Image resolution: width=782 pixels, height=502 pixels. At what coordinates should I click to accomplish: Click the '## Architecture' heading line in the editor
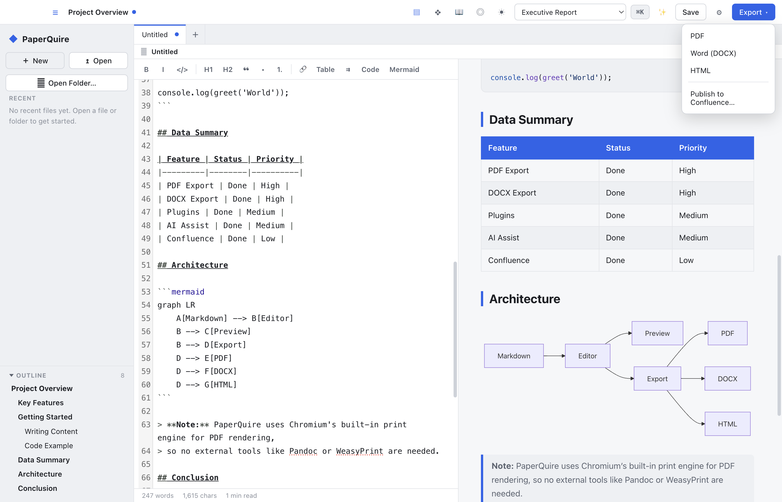[x=192, y=265]
